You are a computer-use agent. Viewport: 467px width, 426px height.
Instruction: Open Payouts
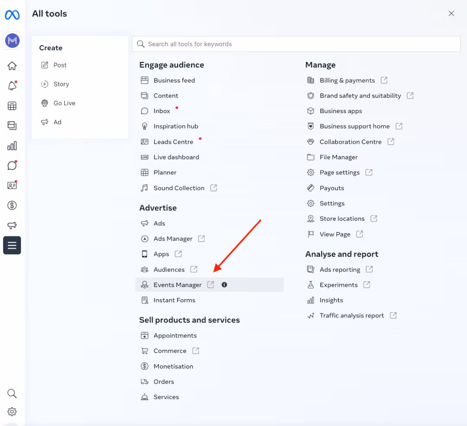tap(326, 188)
